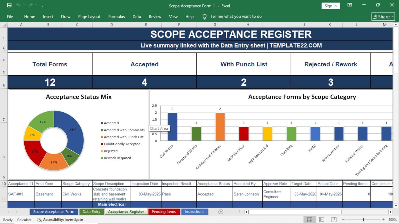Image resolution: width=399 pixels, height=224 pixels.
Task: Click the red MEP Electrical bar
Action: pyautogui.click(x=244, y=134)
